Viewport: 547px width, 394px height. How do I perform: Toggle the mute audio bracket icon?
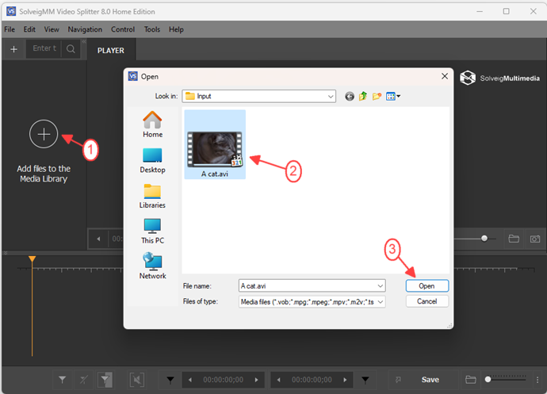tap(137, 380)
